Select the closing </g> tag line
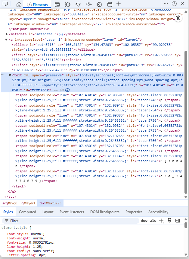The image size is (189, 259). point(12,191)
